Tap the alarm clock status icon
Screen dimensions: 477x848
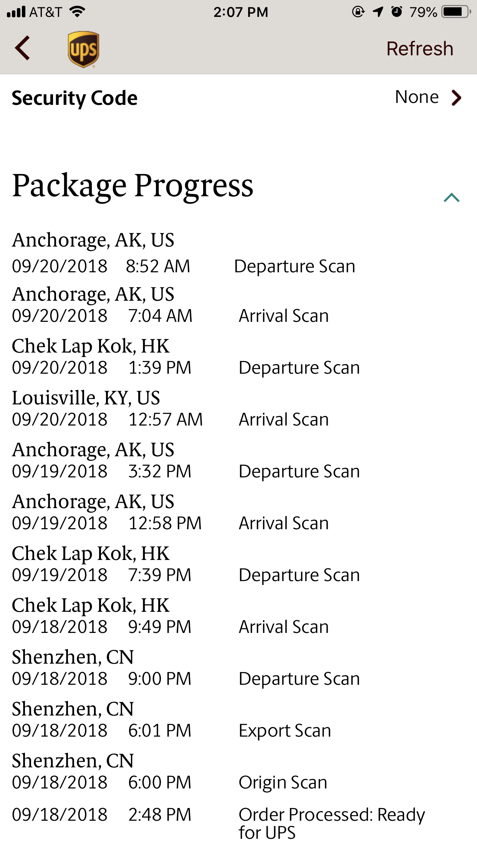point(396,12)
